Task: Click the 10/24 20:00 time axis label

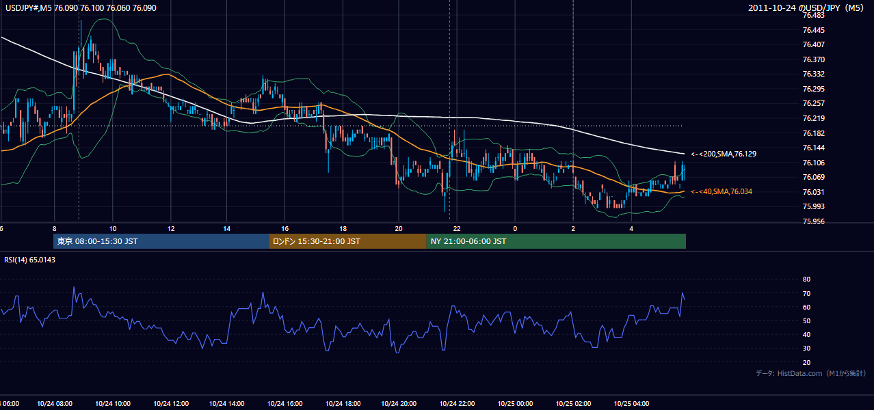Action: pyautogui.click(x=399, y=404)
